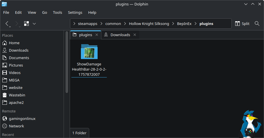
Task: Go to Home in Places sidebar
Action: point(14,43)
